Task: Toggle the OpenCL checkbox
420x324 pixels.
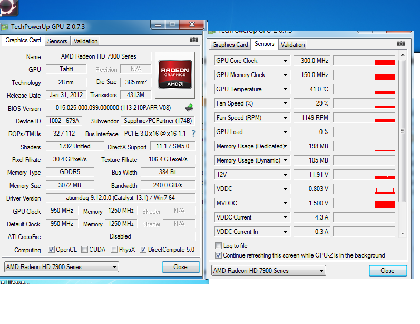Action: point(51,250)
